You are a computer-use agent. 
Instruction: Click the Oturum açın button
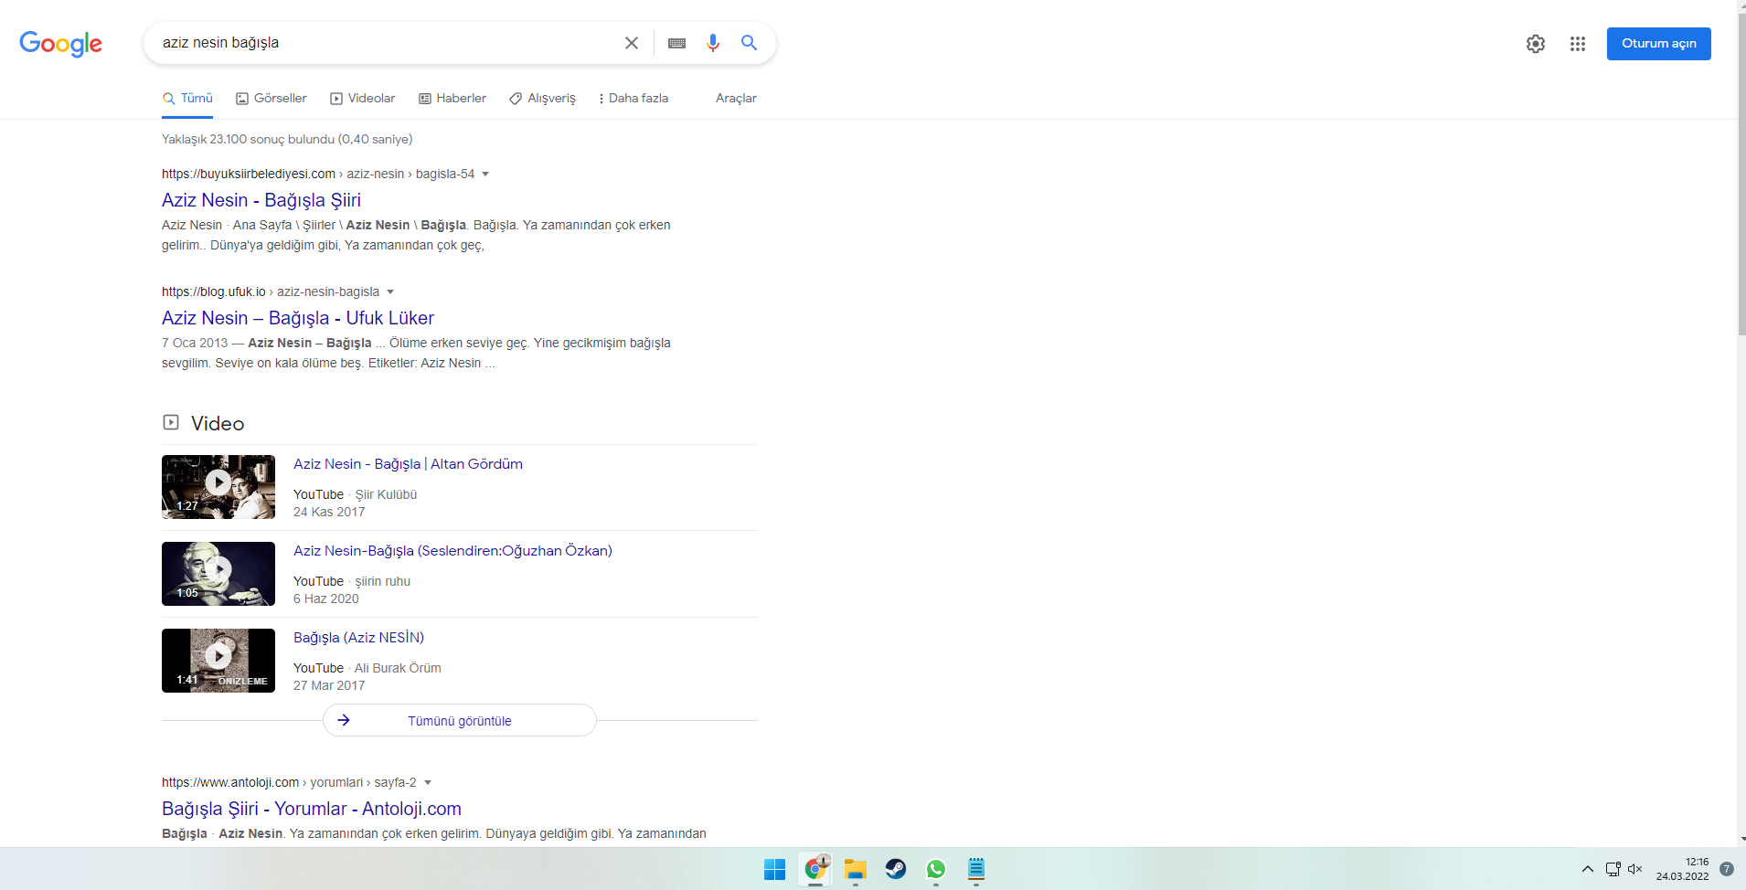pyautogui.click(x=1659, y=44)
